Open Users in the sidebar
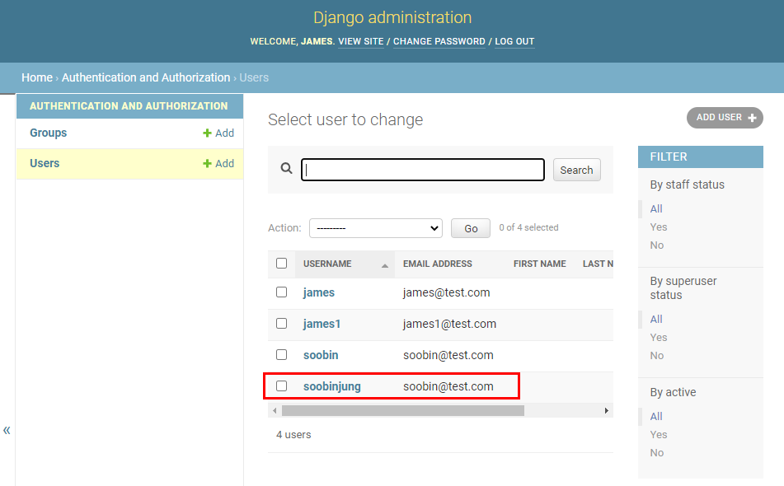The image size is (784, 486). [x=45, y=163]
